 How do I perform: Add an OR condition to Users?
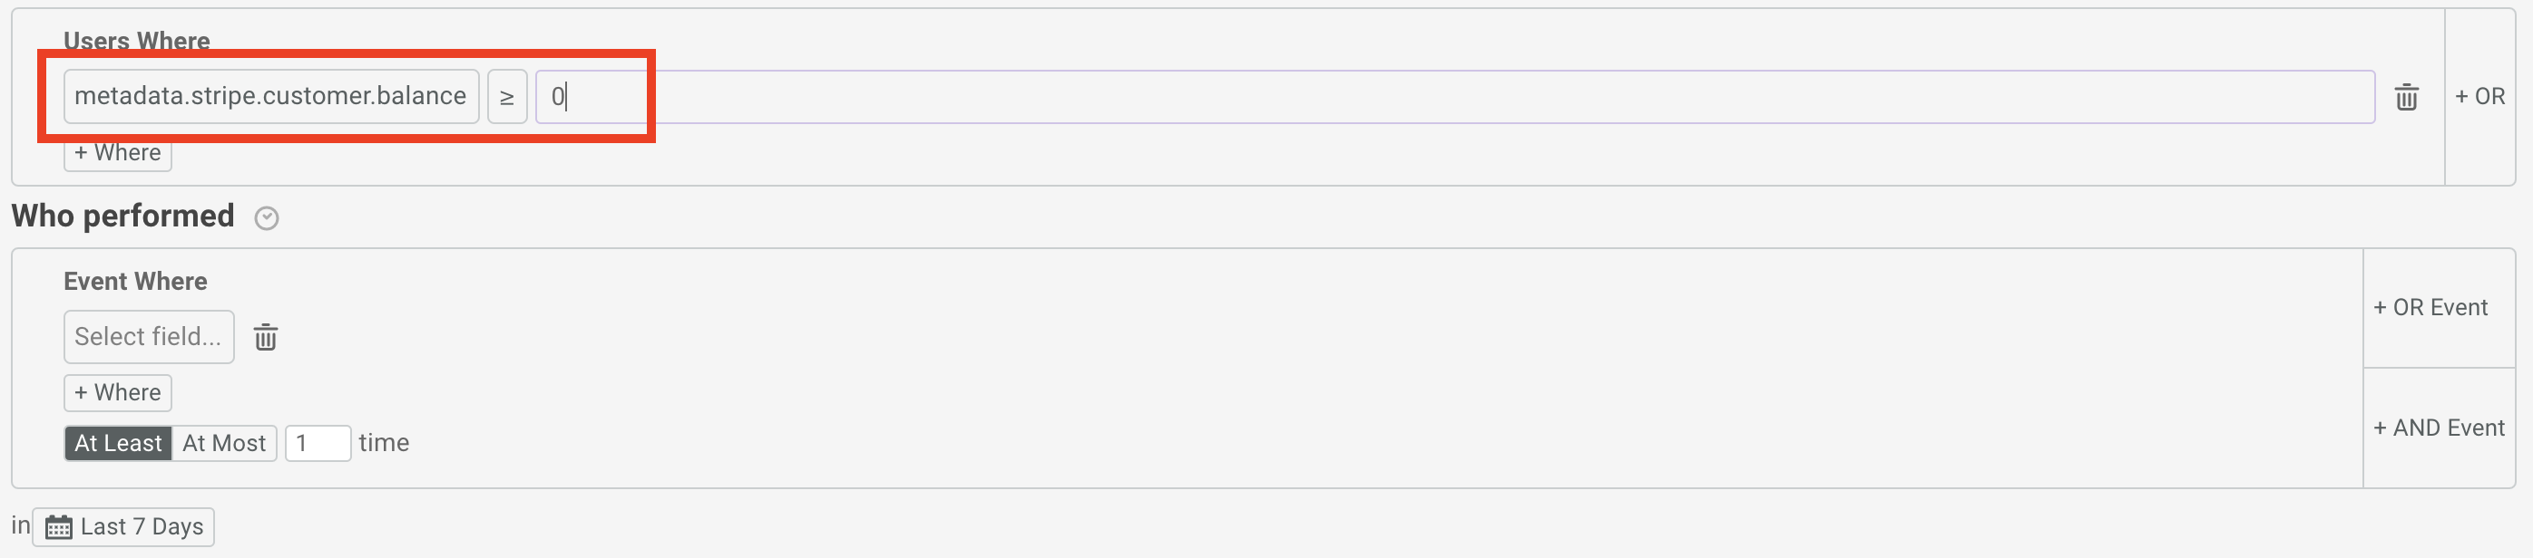point(2479,96)
